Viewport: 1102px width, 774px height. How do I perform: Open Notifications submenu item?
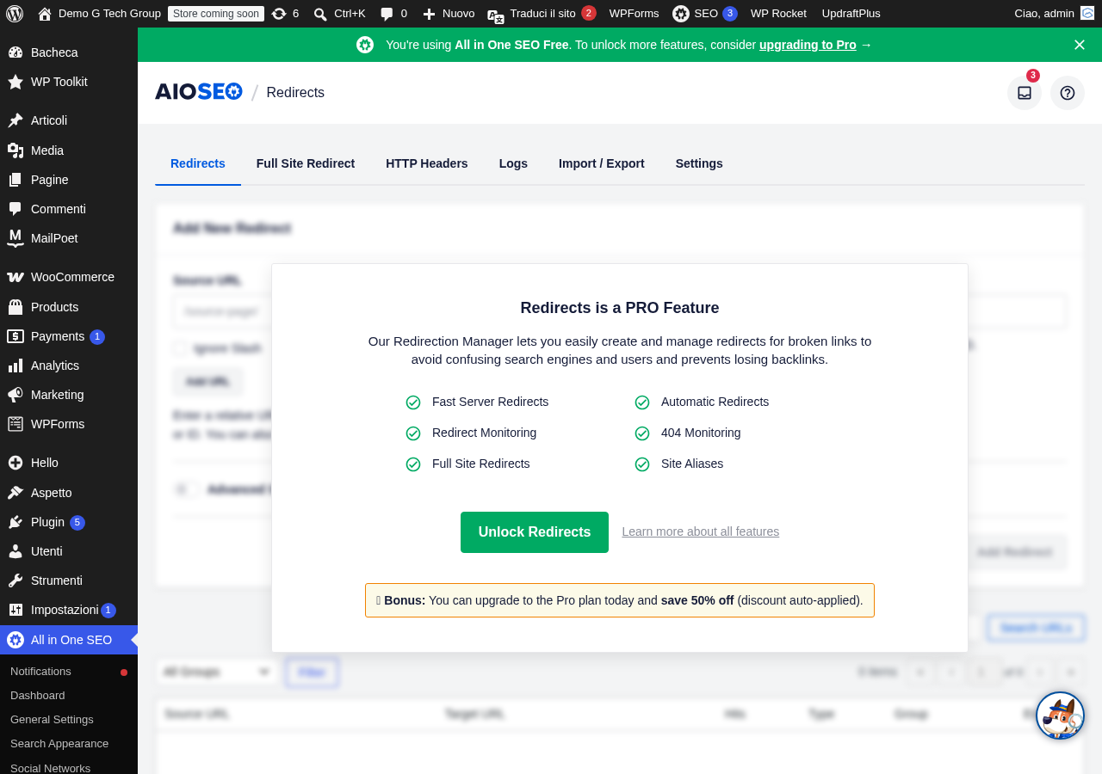(x=69, y=672)
